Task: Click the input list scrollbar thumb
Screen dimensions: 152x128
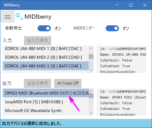Action: 91,57
